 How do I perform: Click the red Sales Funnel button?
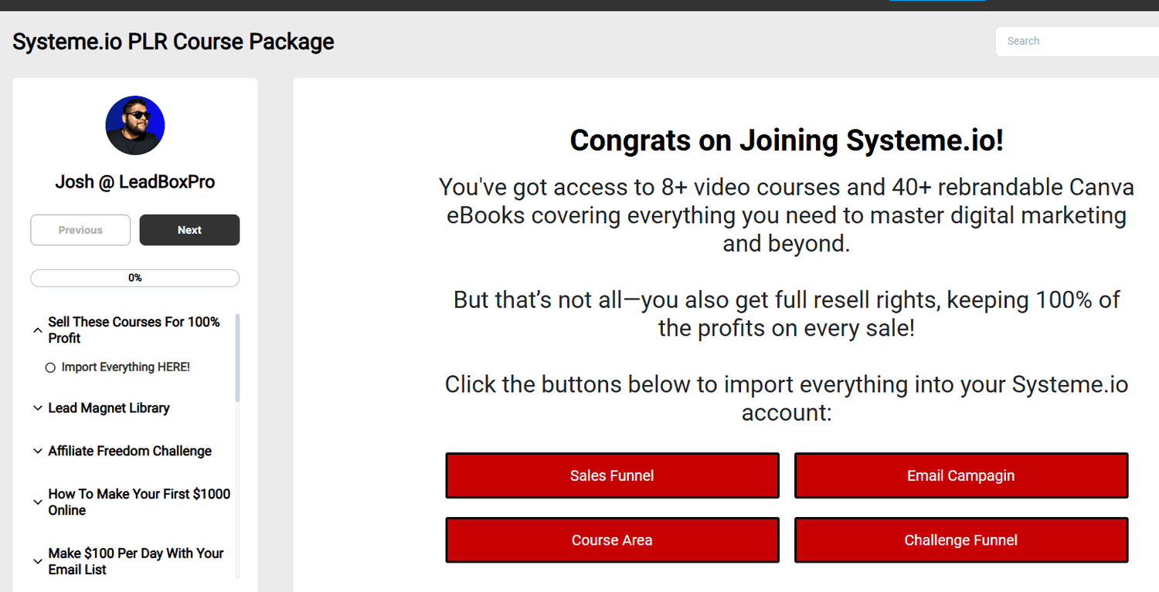[x=612, y=475]
